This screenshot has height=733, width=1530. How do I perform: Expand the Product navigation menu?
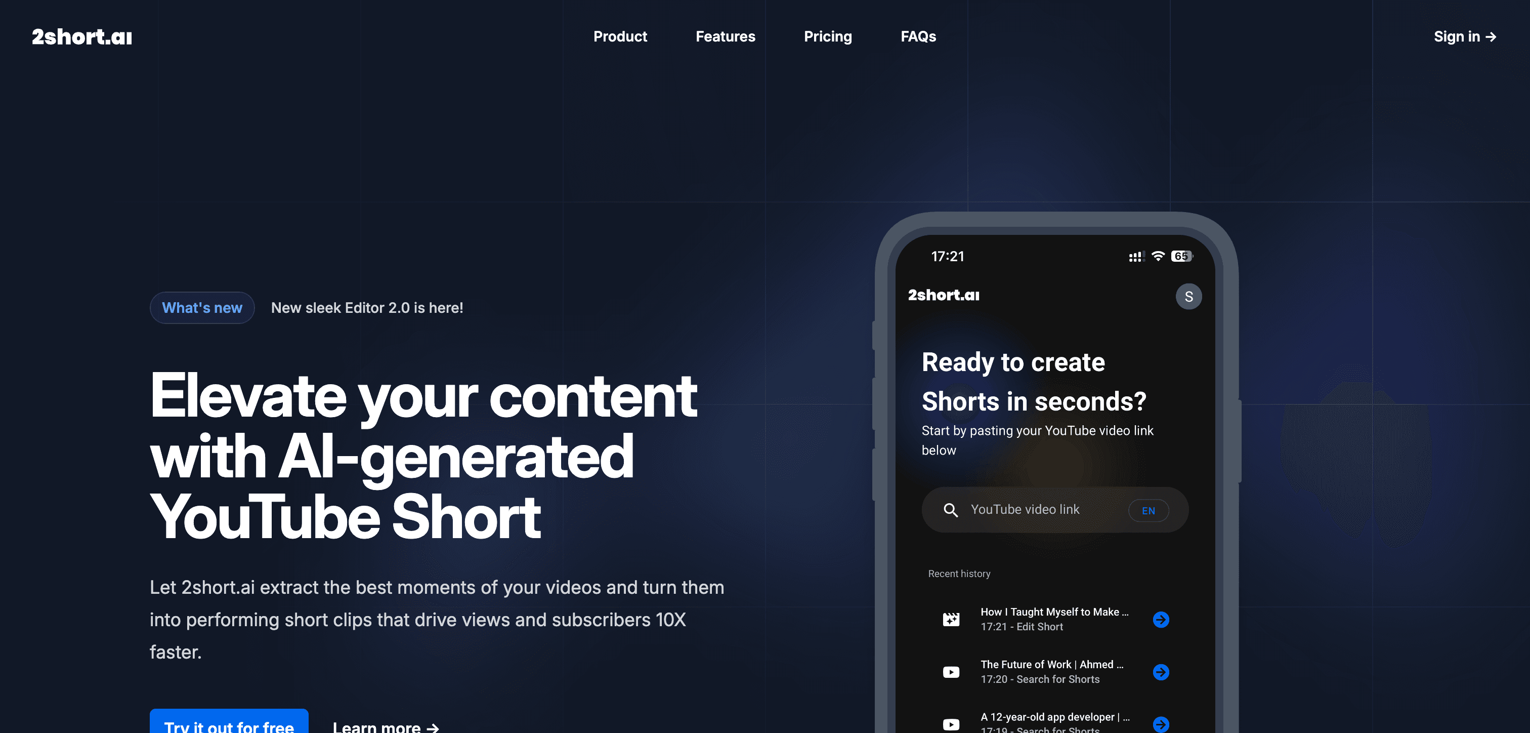pos(621,36)
